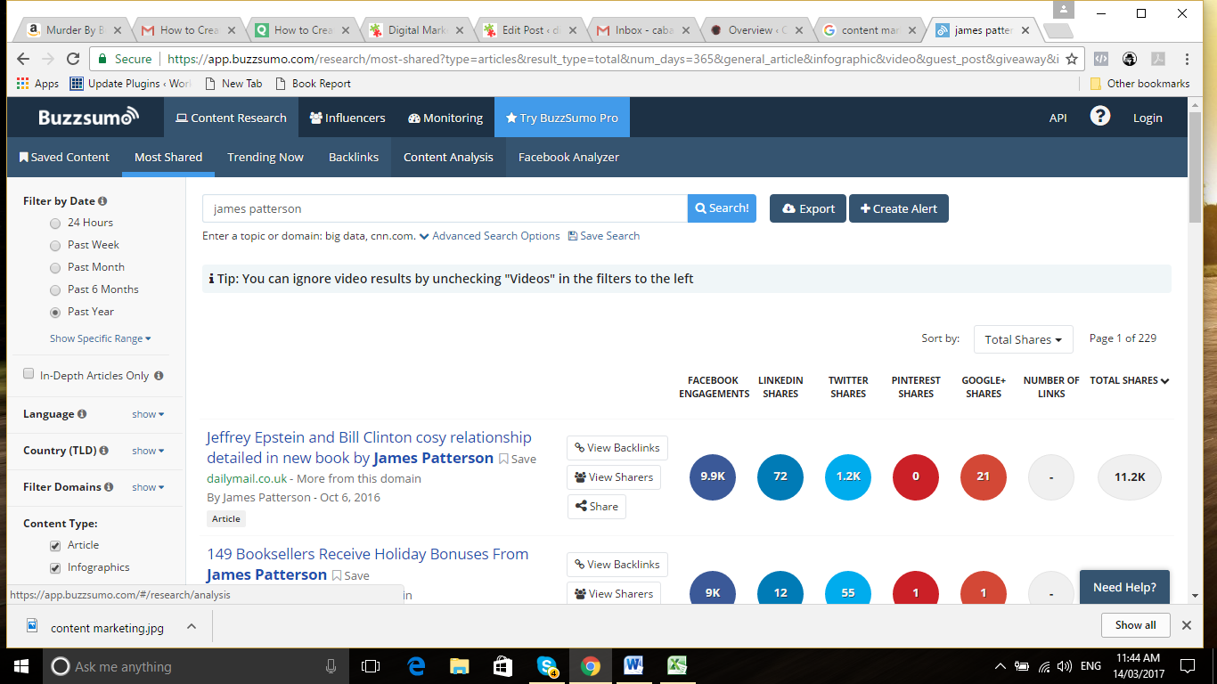This screenshot has width=1217, height=684.
Task: Open Saved Content tab
Action: coord(64,157)
